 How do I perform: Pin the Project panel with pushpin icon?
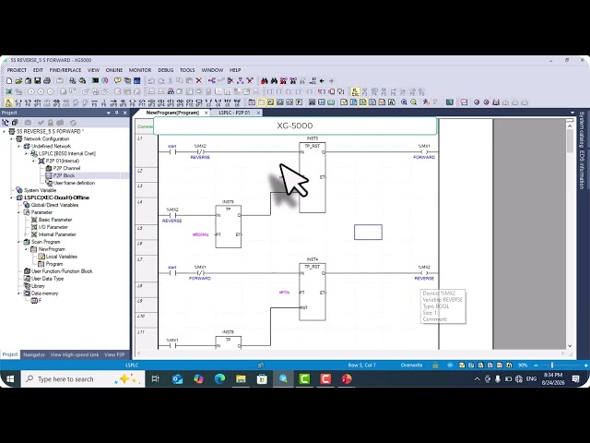coord(117,113)
